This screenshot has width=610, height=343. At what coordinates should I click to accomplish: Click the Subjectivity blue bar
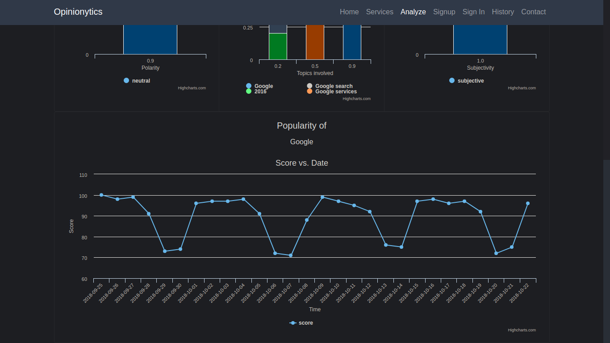point(480,40)
